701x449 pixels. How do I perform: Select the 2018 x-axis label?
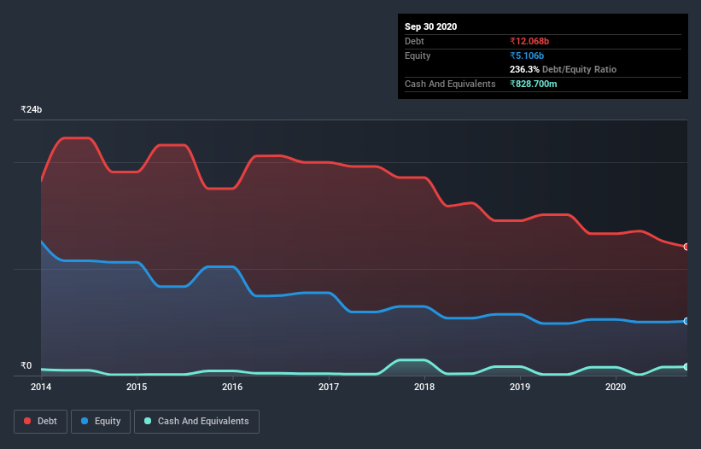[424, 387]
